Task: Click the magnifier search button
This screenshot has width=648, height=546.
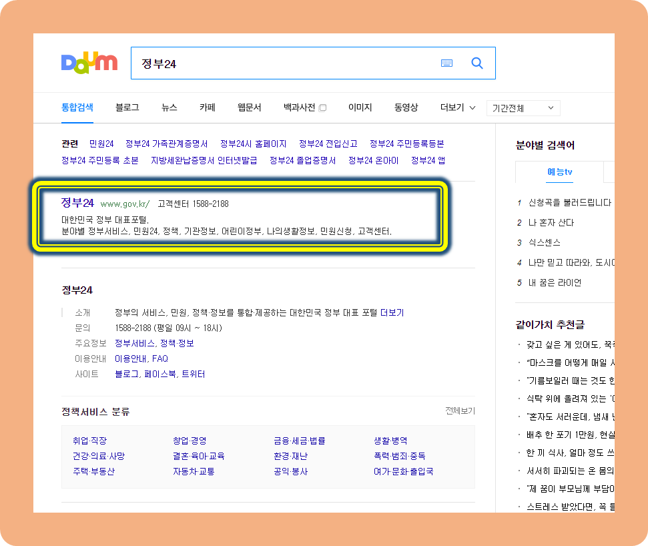Action: pyautogui.click(x=477, y=63)
